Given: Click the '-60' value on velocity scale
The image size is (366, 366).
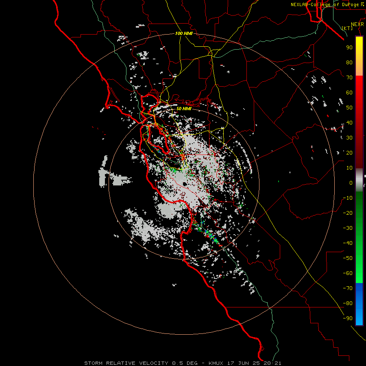Looking at the screenshot, I should pyautogui.click(x=348, y=273).
